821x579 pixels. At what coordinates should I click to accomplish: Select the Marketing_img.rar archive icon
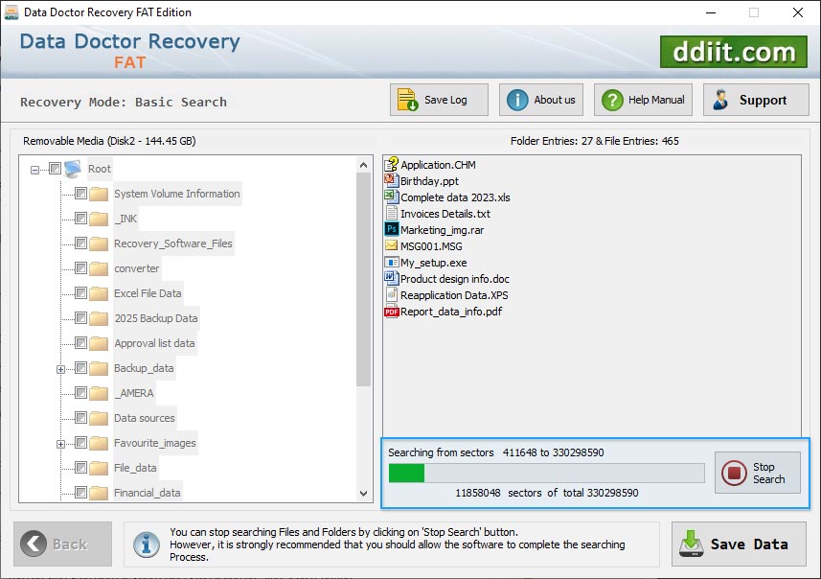(390, 229)
